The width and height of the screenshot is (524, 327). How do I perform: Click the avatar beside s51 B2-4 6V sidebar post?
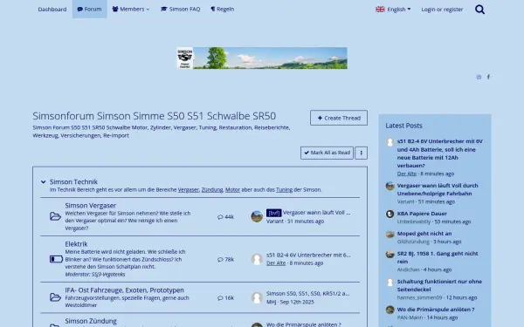pyautogui.click(x=390, y=142)
